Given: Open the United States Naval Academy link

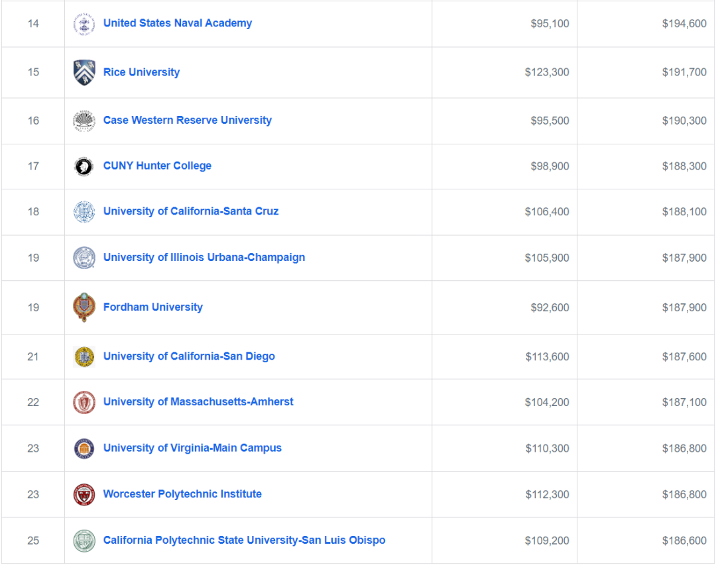Looking at the screenshot, I should pyautogui.click(x=178, y=23).
